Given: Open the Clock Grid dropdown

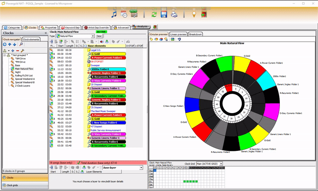Looking at the screenshot, I should (x=221, y=164).
